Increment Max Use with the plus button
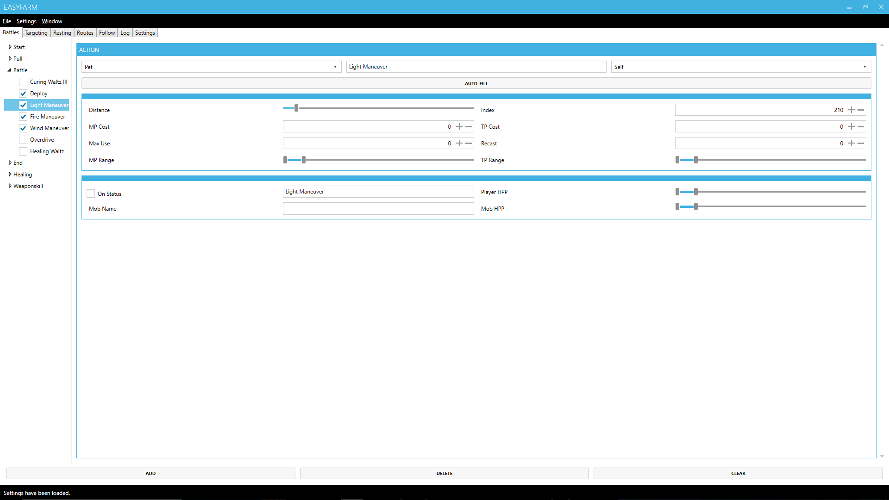This screenshot has height=500, width=889. (460, 143)
